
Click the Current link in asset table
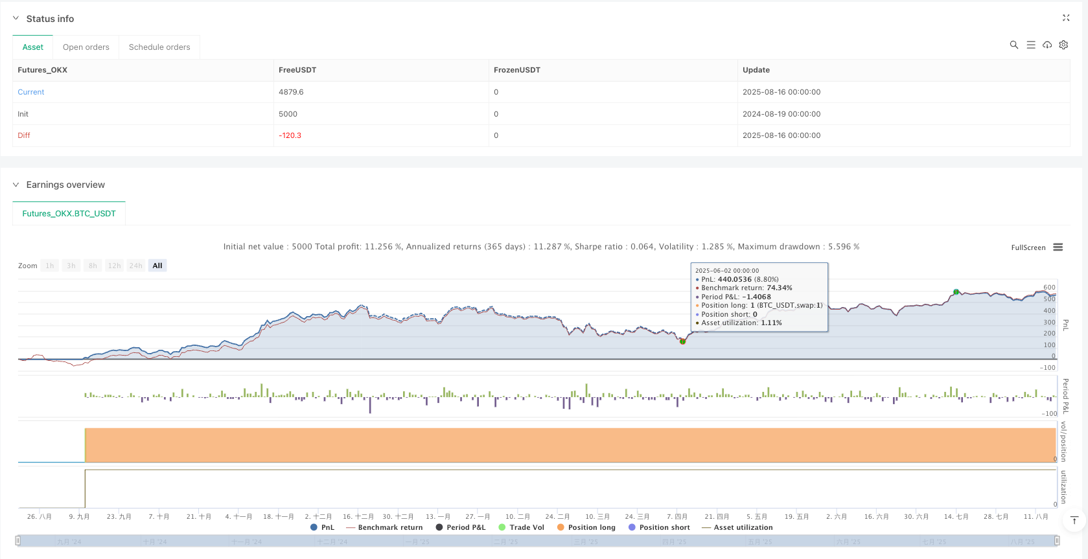(31, 92)
